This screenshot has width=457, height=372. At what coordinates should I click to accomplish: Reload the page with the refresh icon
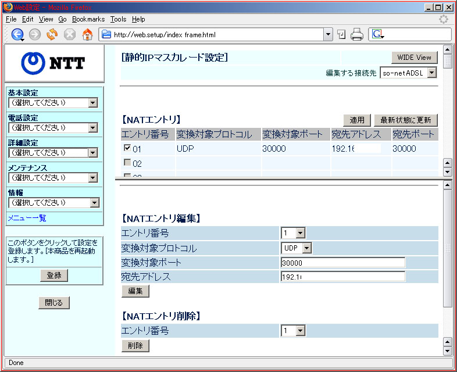click(52, 34)
